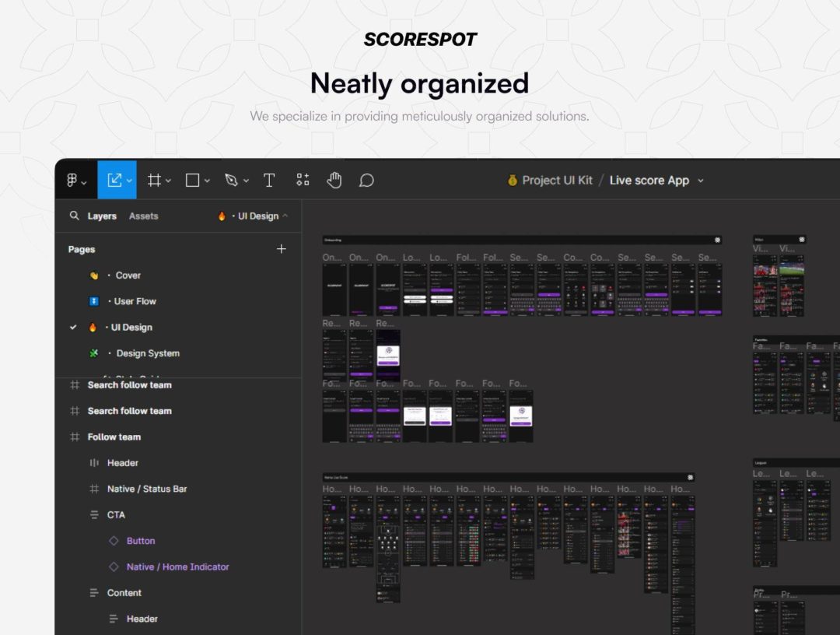Search layers with the magnifier icon
Image resolution: width=840 pixels, height=635 pixels.
74,216
